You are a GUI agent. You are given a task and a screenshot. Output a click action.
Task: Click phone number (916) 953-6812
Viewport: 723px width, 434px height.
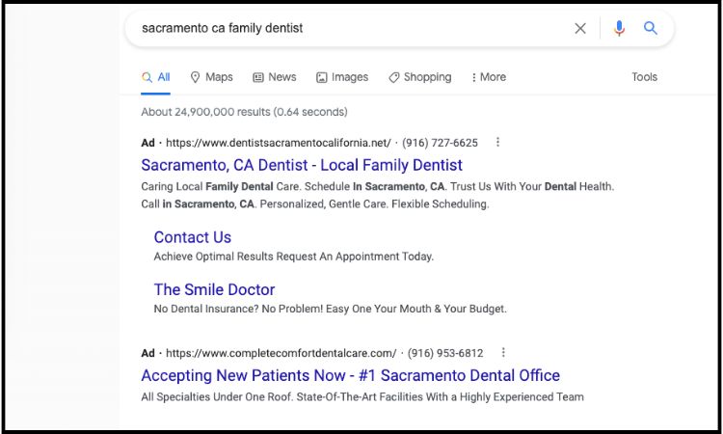[444, 353]
